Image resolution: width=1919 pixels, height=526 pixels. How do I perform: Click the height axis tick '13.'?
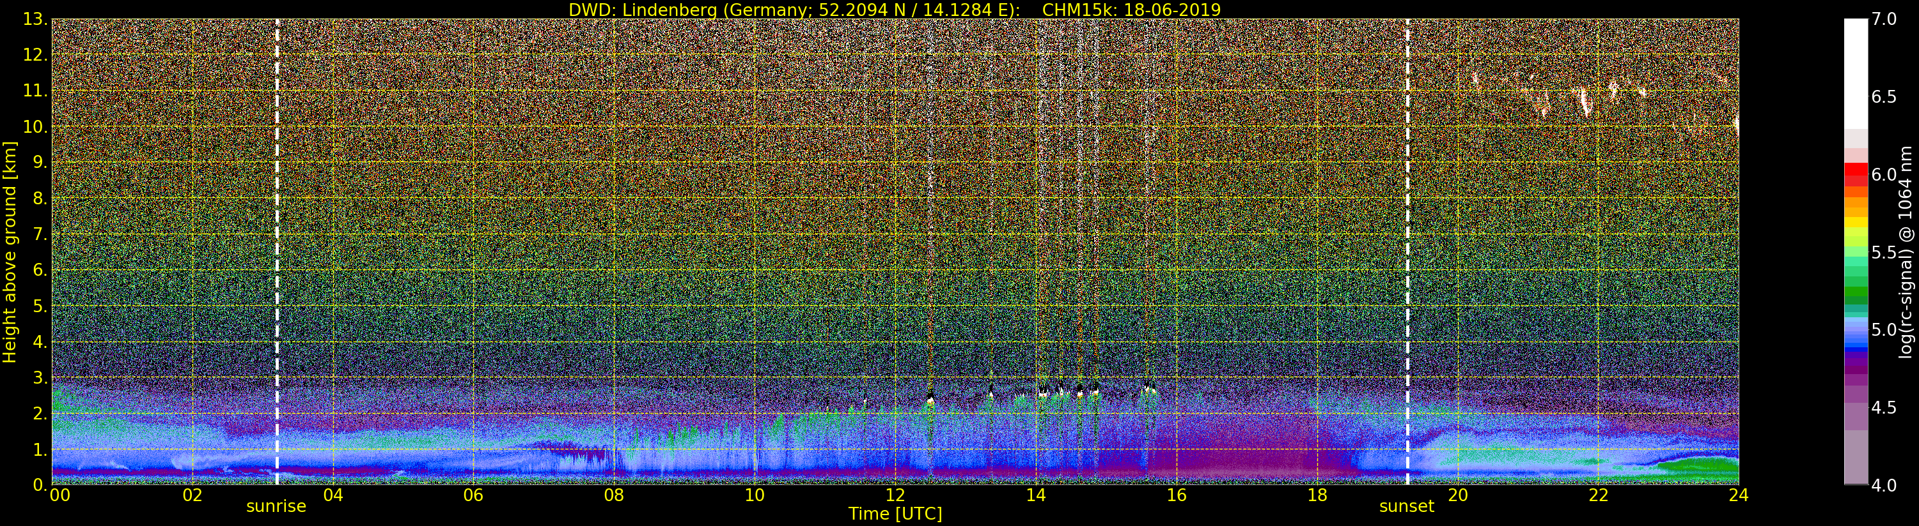(35, 19)
